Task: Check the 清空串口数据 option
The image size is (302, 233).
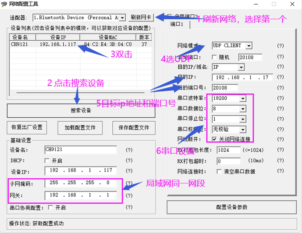Action: tap(219, 172)
